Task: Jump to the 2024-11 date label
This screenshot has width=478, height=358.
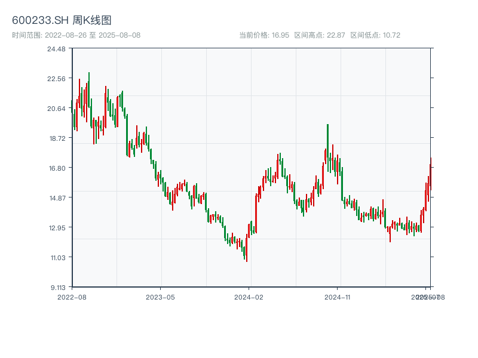Action: pyautogui.click(x=338, y=297)
